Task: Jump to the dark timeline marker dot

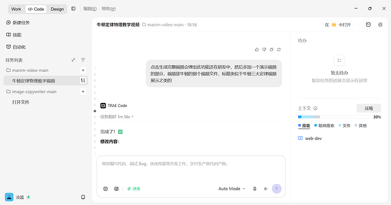Action: (x=95, y=111)
